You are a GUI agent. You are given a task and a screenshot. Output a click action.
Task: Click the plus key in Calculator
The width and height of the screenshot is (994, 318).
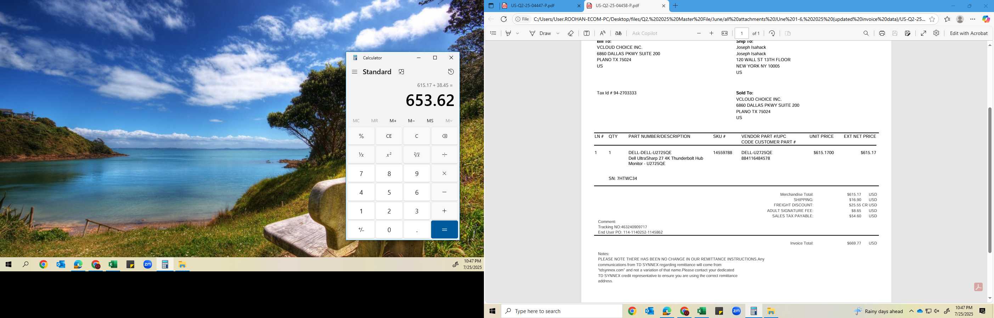(x=445, y=211)
